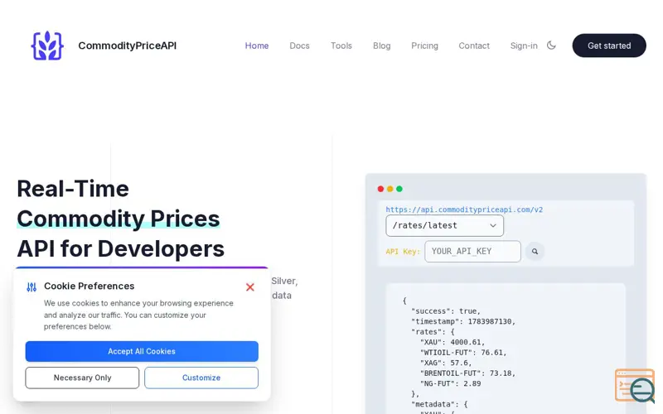Click the API Key: label
663x414 pixels.
pyautogui.click(x=403, y=252)
